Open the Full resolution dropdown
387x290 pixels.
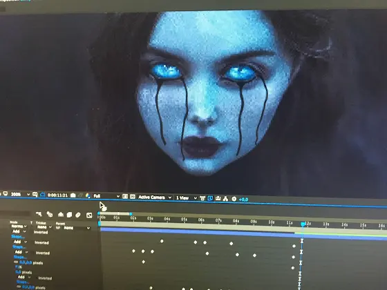point(106,196)
